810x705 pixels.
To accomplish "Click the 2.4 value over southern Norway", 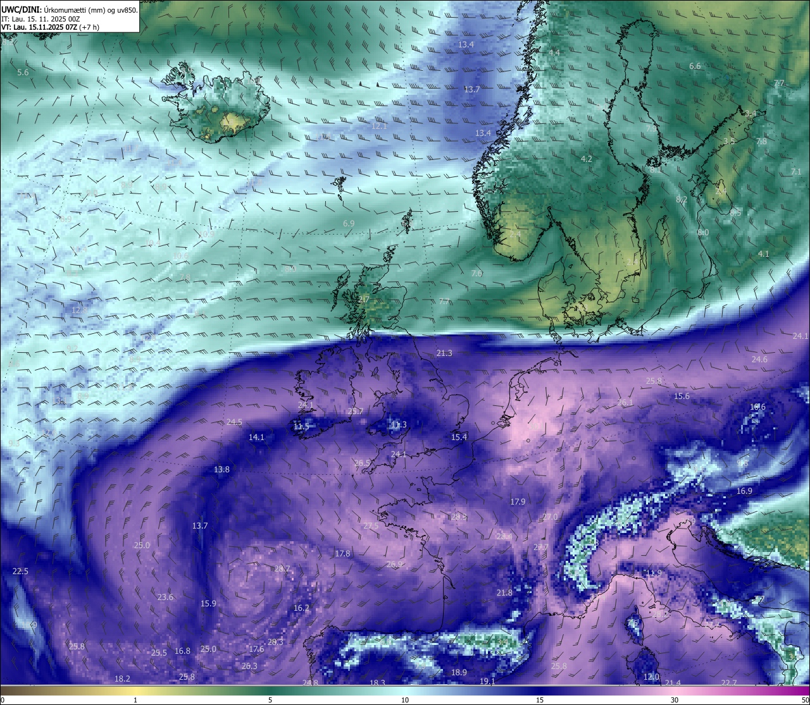I will [515, 234].
